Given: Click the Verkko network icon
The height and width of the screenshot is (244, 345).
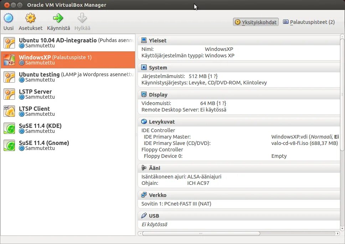Looking at the screenshot, I should 144,195.
